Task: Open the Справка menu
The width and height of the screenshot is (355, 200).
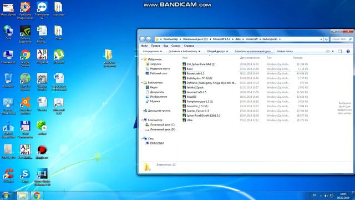Action: click(189, 46)
